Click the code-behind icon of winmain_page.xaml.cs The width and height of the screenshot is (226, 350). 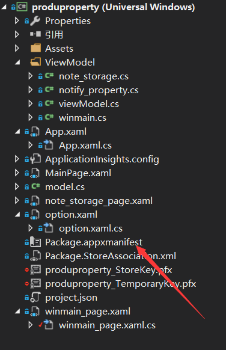49,325
